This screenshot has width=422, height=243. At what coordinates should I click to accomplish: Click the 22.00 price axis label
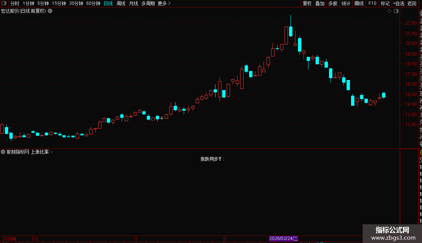click(x=411, y=23)
